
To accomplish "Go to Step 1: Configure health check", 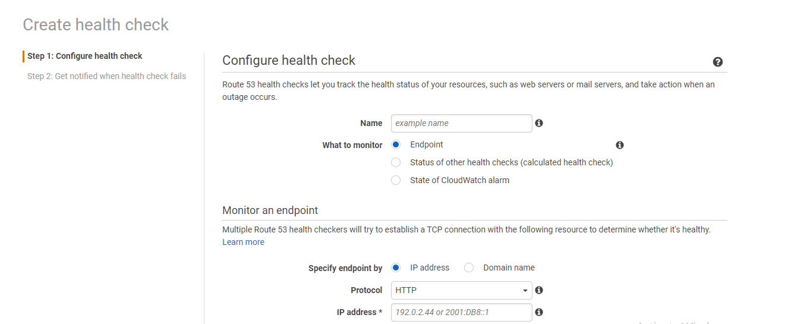I will coord(85,56).
